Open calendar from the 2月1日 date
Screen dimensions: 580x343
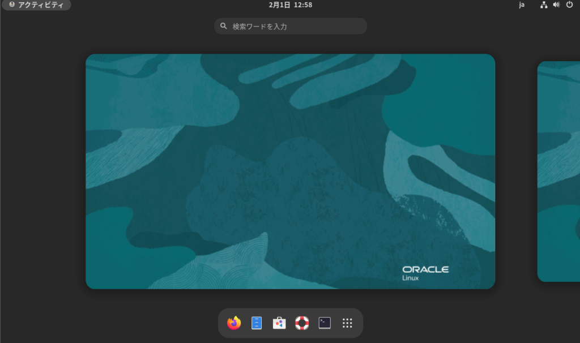pyautogui.click(x=279, y=5)
